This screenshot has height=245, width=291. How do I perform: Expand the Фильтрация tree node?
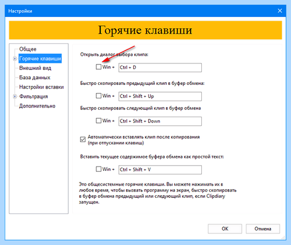[x=15, y=96]
